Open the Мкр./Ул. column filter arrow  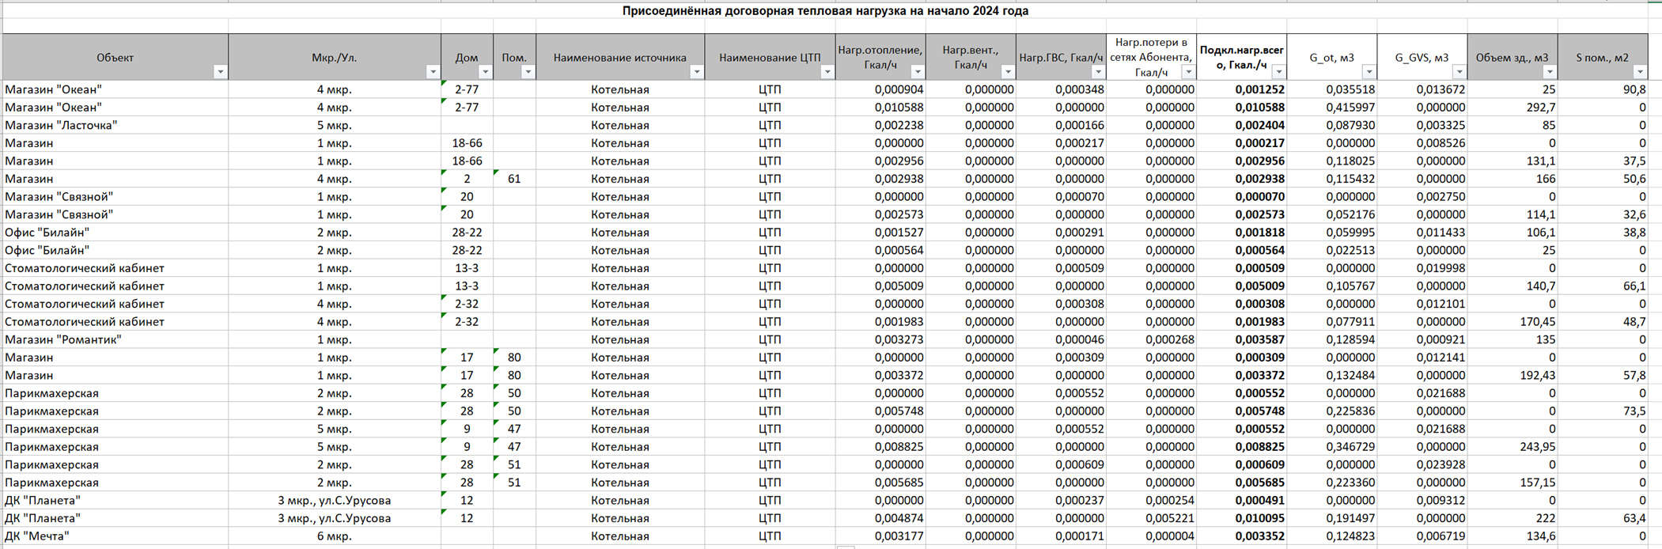pyautogui.click(x=432, y=72)
